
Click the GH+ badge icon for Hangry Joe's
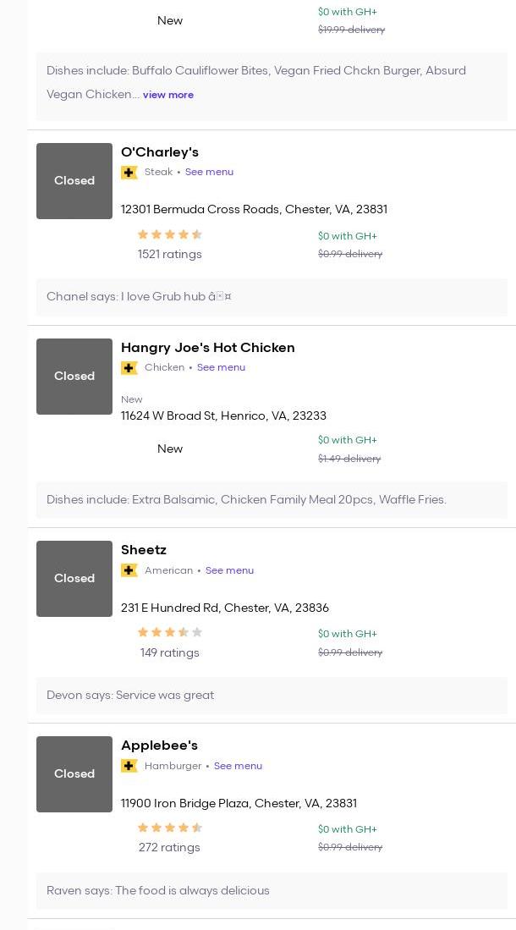(129, 368)
